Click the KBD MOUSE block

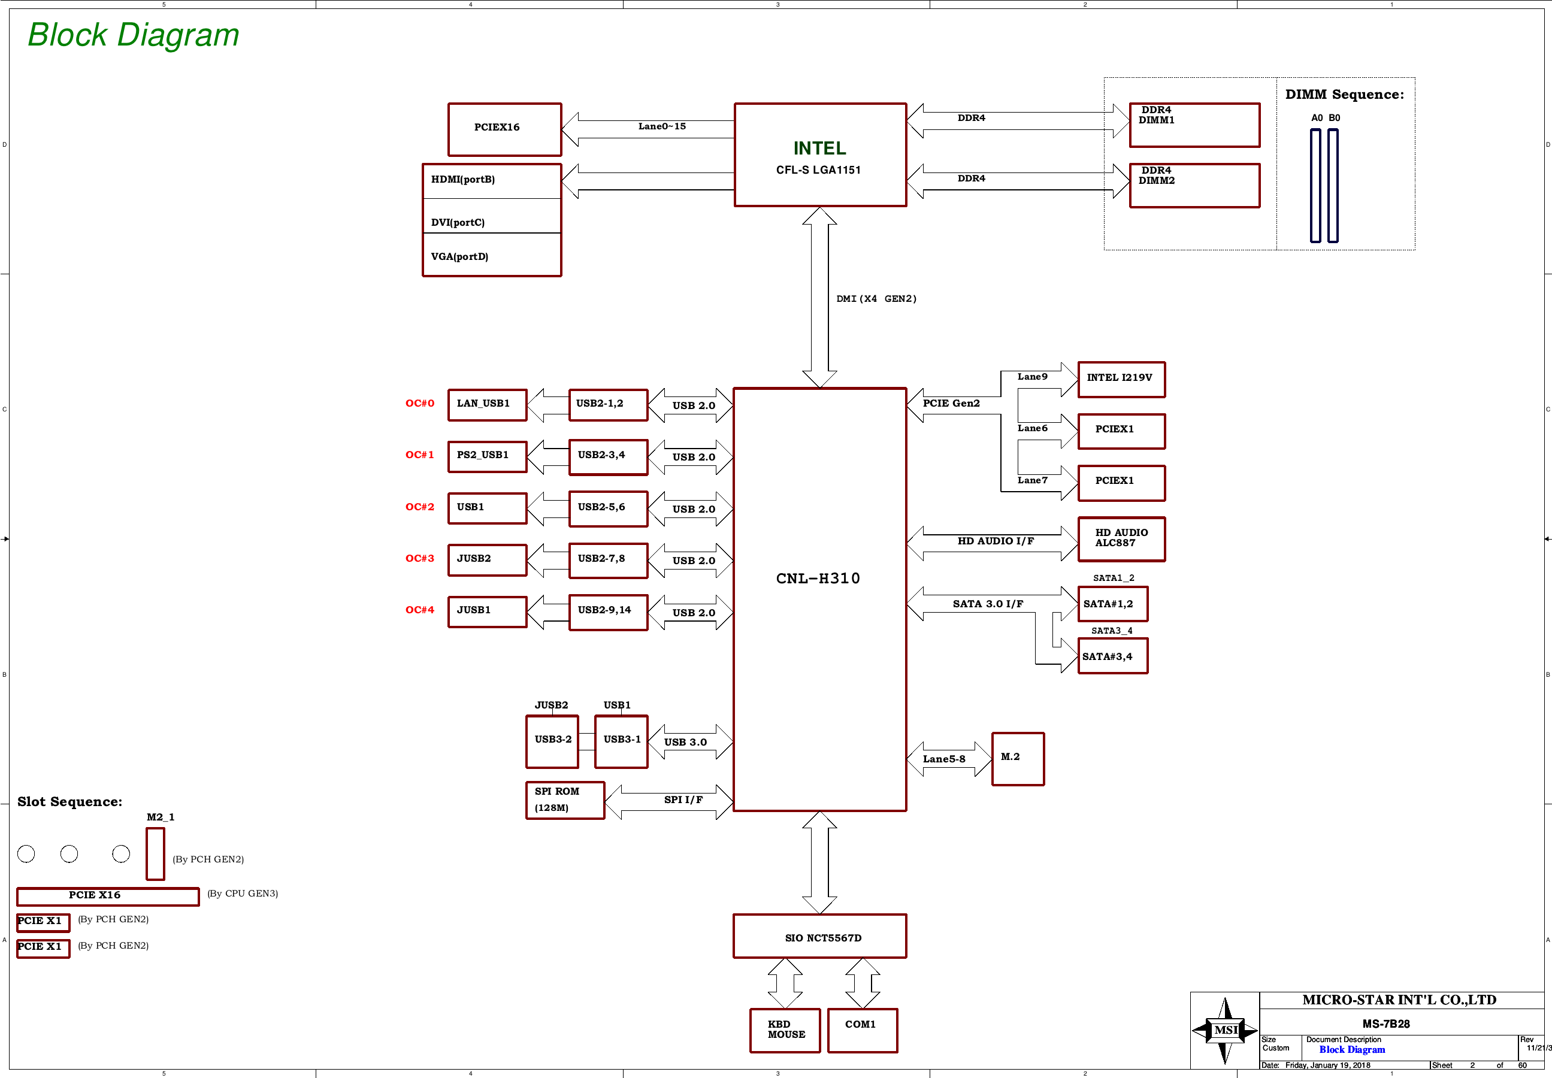click(x=785, y=1030)
